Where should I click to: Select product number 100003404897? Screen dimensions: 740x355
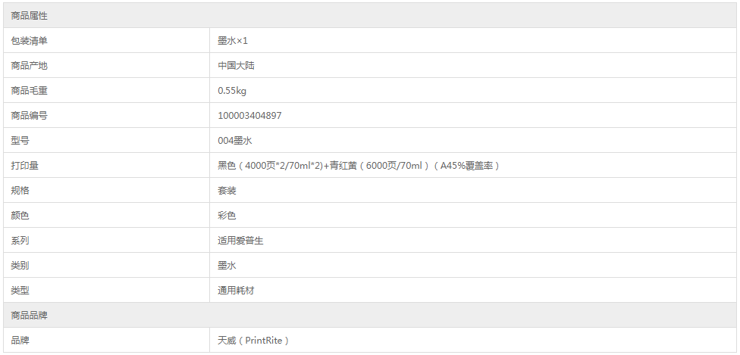click(249, 116)
